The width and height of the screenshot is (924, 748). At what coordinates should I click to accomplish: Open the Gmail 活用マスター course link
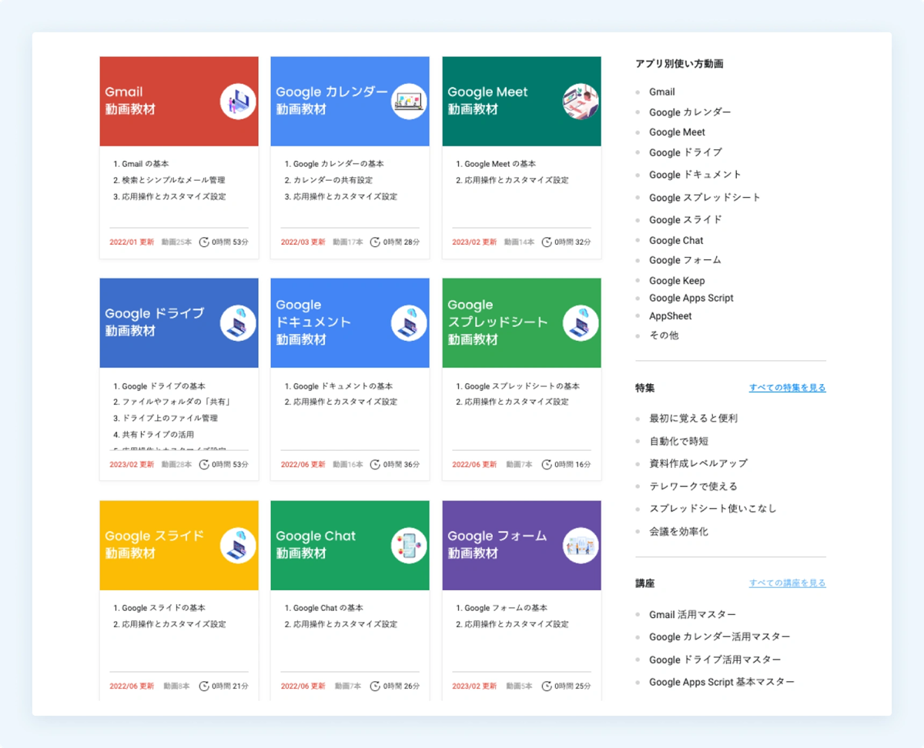[x=692, y=614]
